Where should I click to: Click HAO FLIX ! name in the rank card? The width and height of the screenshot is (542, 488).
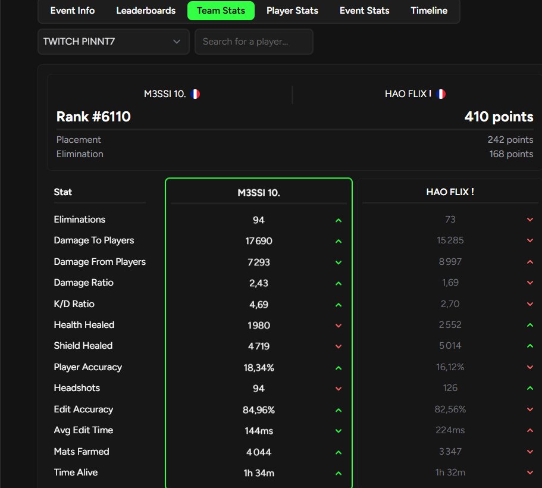click(x=408, y=94)
